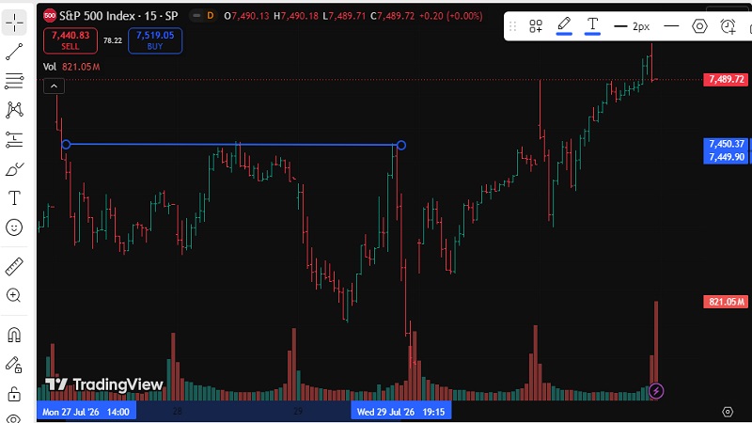The height and width of the screenshot is (423, 752).
Task: Click the 78.22 spread value
Action: click(113, 40)
